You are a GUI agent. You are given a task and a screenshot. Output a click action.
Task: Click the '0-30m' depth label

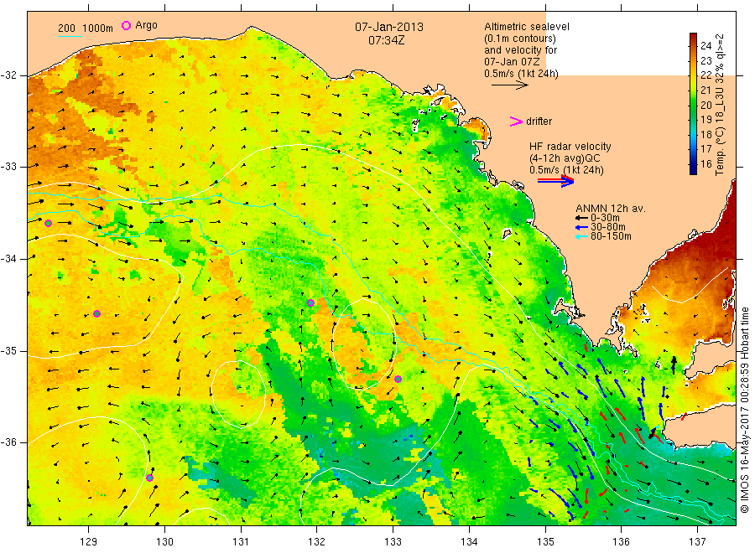605,219
